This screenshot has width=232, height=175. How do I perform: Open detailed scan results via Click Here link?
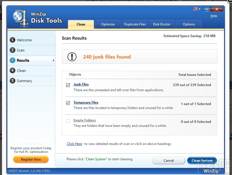[74, 144]
